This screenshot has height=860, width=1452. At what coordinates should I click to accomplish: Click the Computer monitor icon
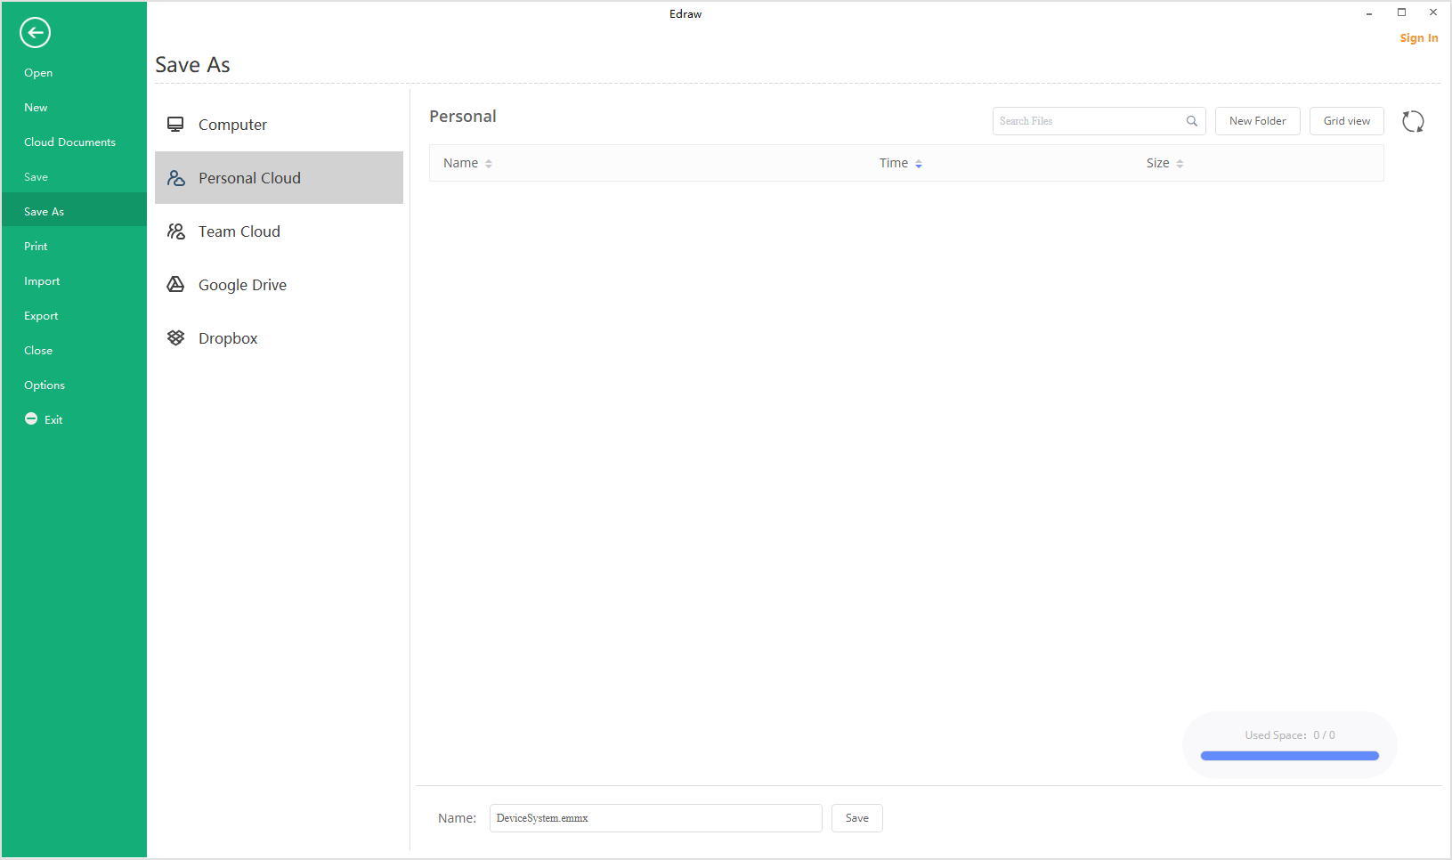[x=175, y=125]
